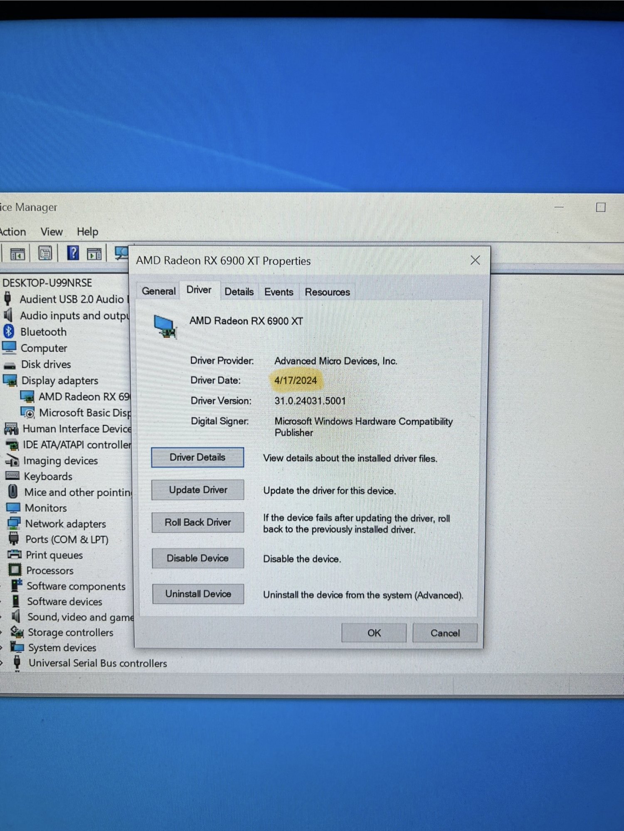The image size is (624, 831).
Task: Select the DESKTOP-U99NRSE root node
Action: pyautogui.click(x=47, y=283)
